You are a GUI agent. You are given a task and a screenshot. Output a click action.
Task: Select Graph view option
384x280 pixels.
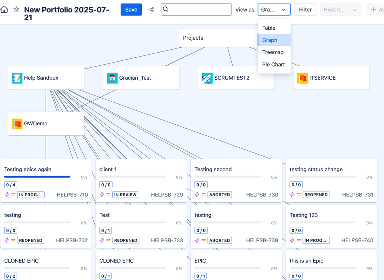coord(274,40)
